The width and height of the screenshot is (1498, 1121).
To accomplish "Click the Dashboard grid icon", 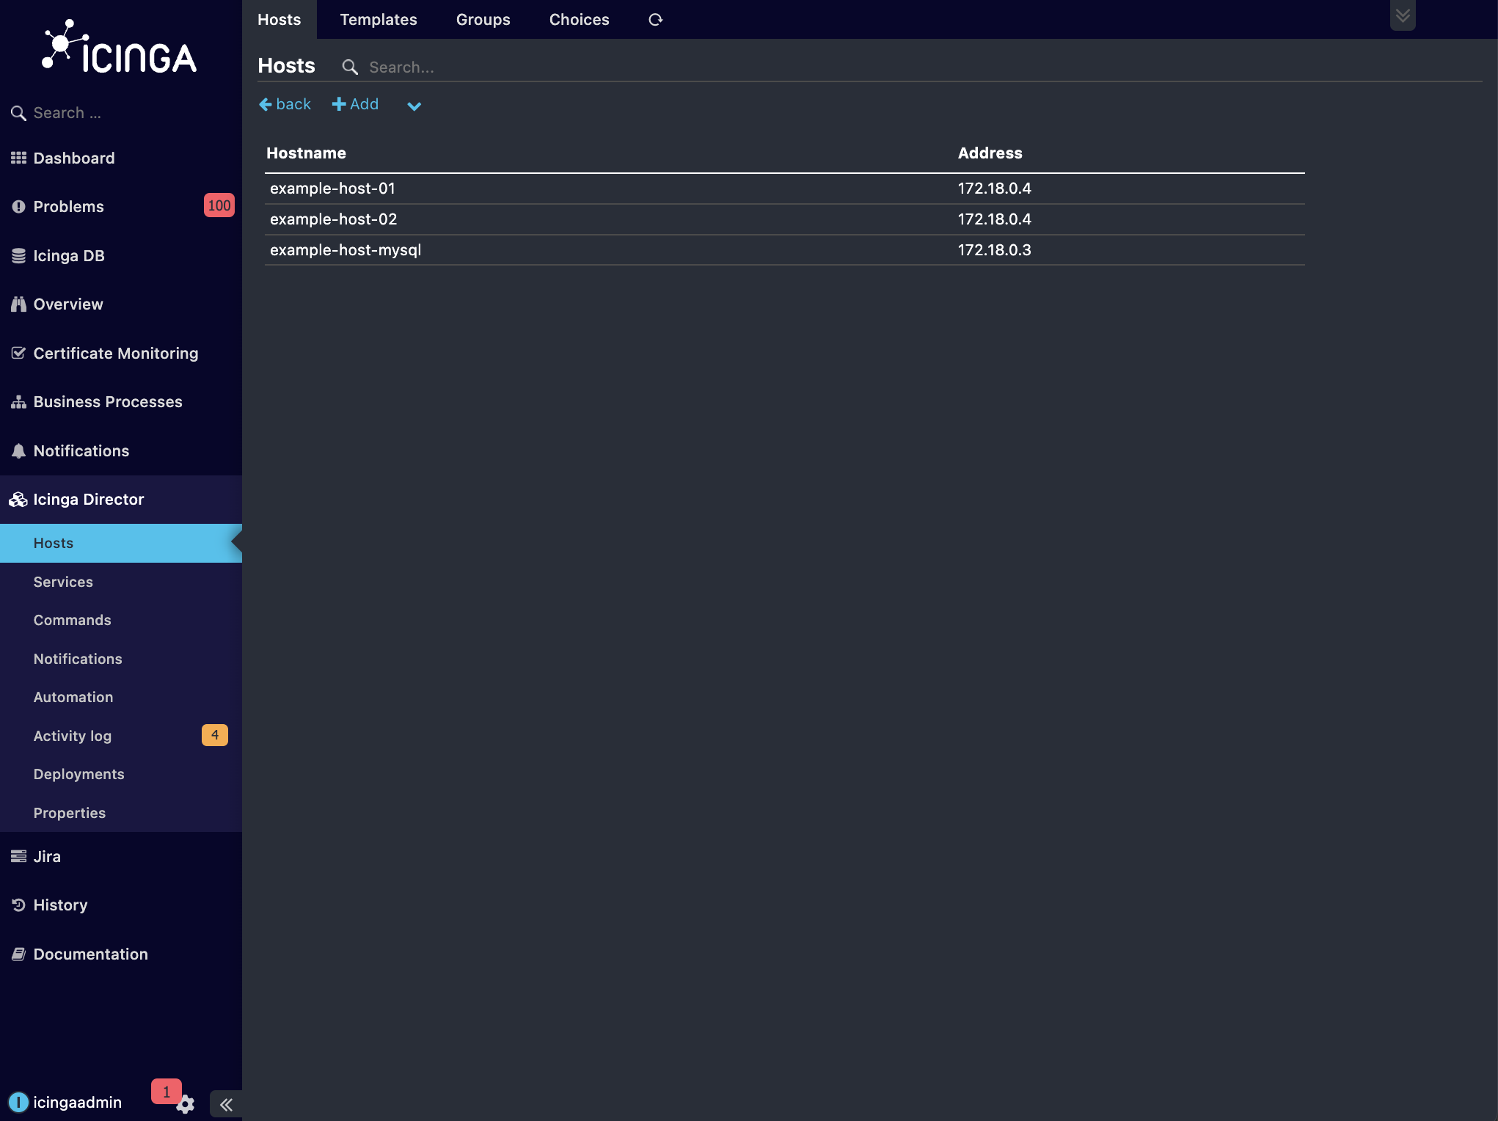I will point(18,158).
